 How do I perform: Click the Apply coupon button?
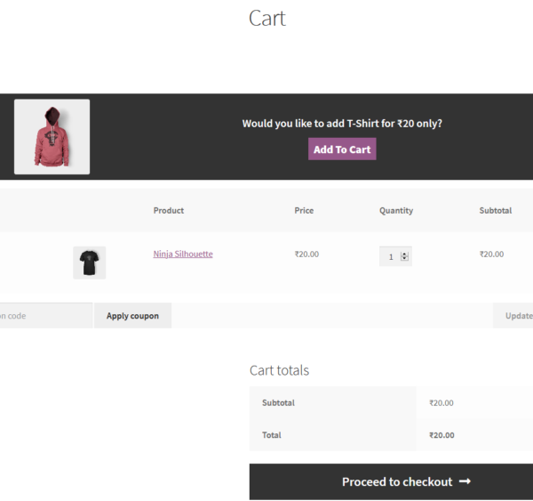pos(132,316)
